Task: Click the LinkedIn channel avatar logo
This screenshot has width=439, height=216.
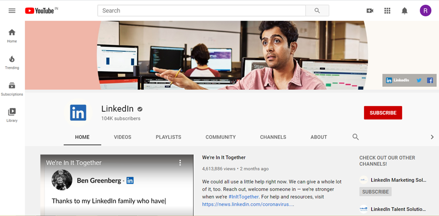Action: point(78,113)
